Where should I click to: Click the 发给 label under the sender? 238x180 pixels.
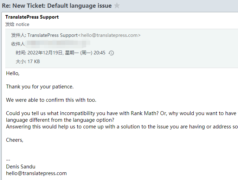(x=10, y=24)
